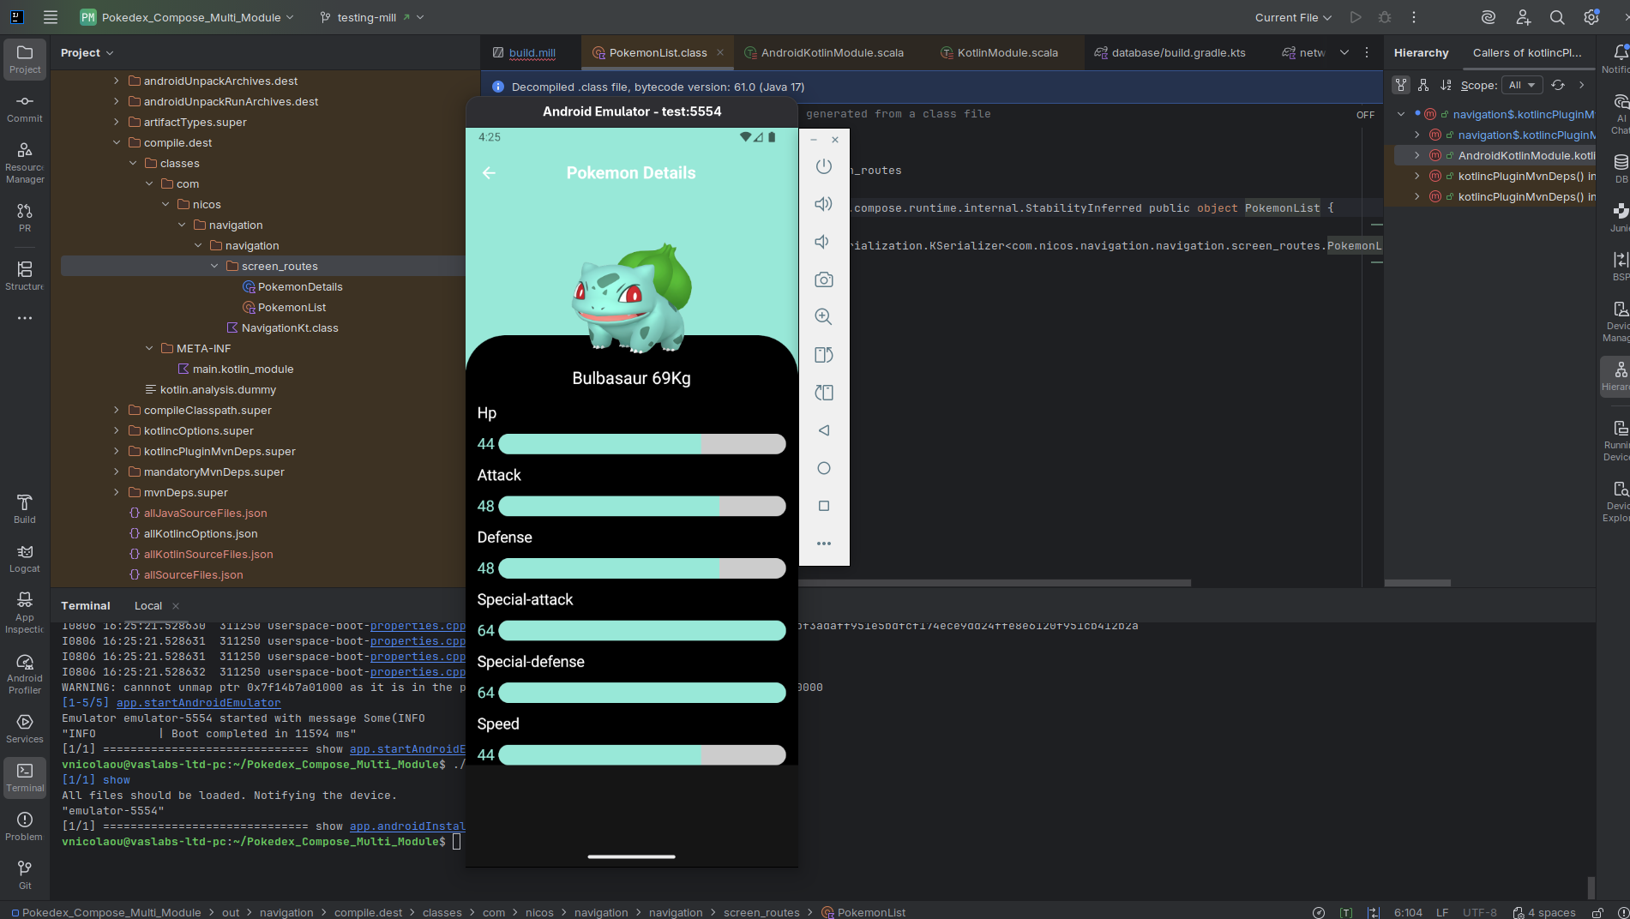Click emulator Home circle button
The width and height of the screenshot is (1630, 919).
click(824, 468)
